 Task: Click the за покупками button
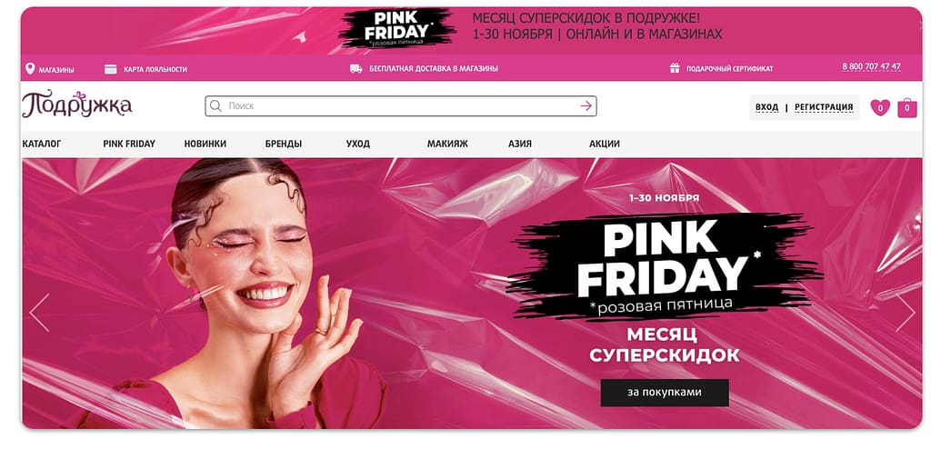click(665, 393)
